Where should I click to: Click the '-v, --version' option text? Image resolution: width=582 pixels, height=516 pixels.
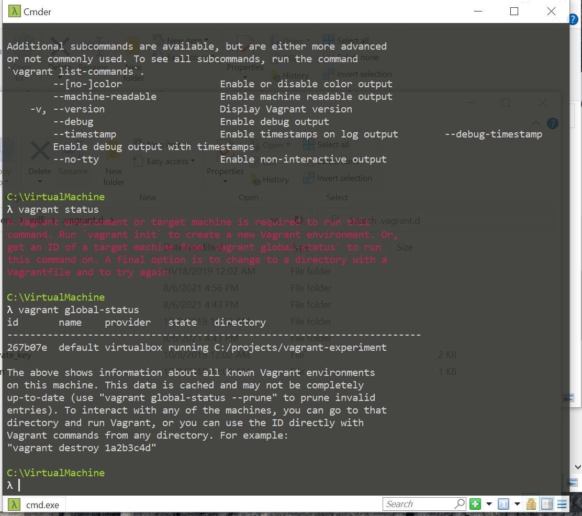(67, 109)
